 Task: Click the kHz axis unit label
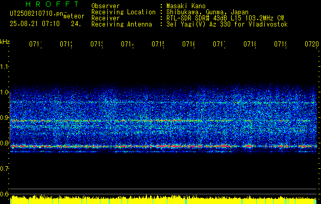click(x=5, y=42)
